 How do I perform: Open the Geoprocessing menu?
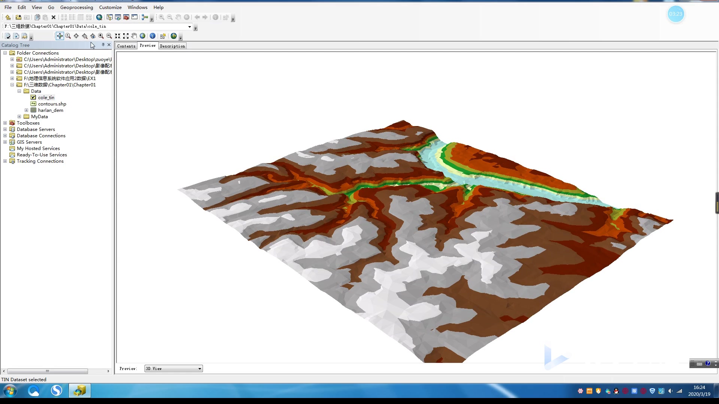point(76,7)
